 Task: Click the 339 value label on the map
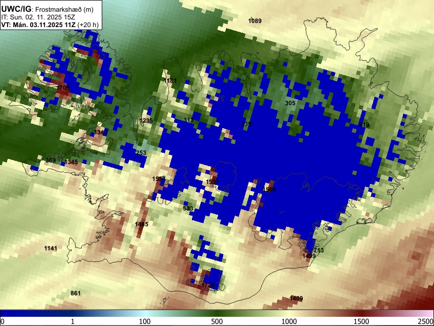point(246,124)
